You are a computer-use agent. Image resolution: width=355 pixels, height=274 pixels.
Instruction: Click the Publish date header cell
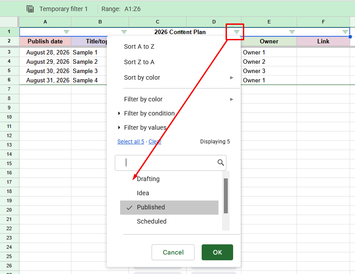45,41
